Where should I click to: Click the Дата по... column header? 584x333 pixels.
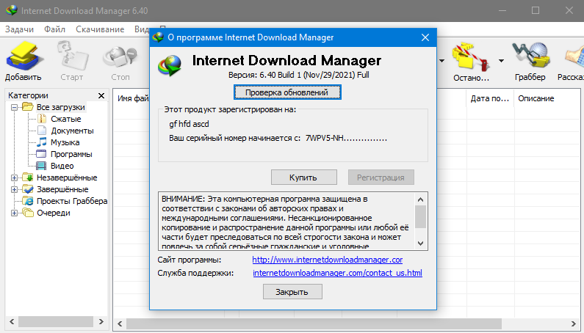pyautogui.click(x=490, y=98)
